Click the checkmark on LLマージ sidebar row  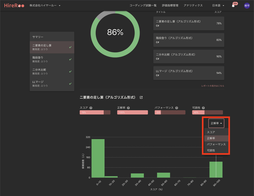(x=70, y=83)
